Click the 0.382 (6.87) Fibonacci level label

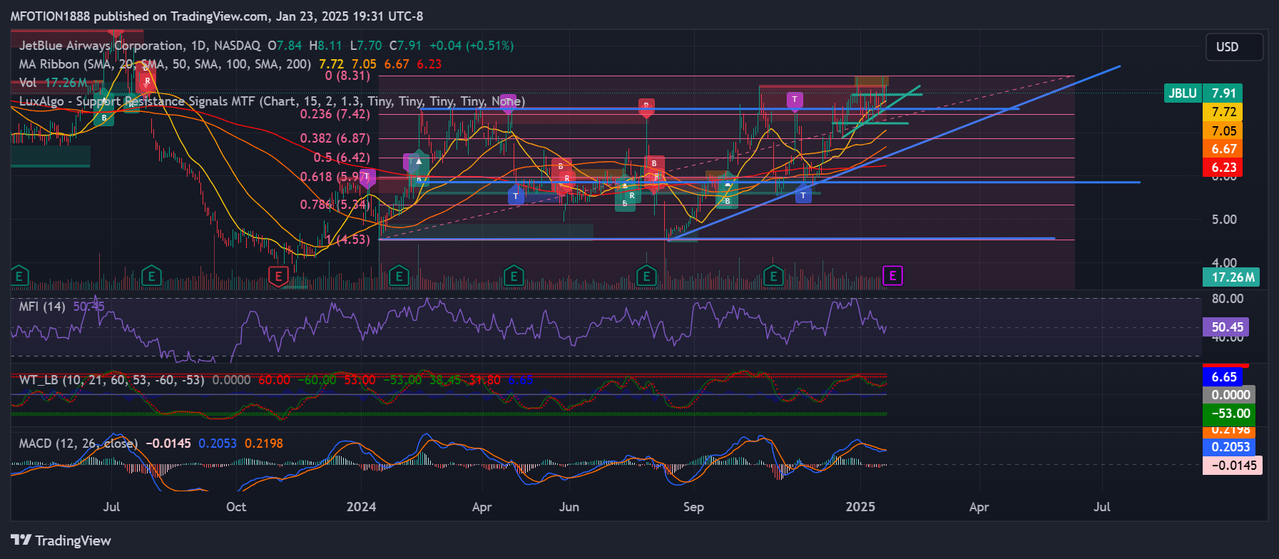click(335, 138)
